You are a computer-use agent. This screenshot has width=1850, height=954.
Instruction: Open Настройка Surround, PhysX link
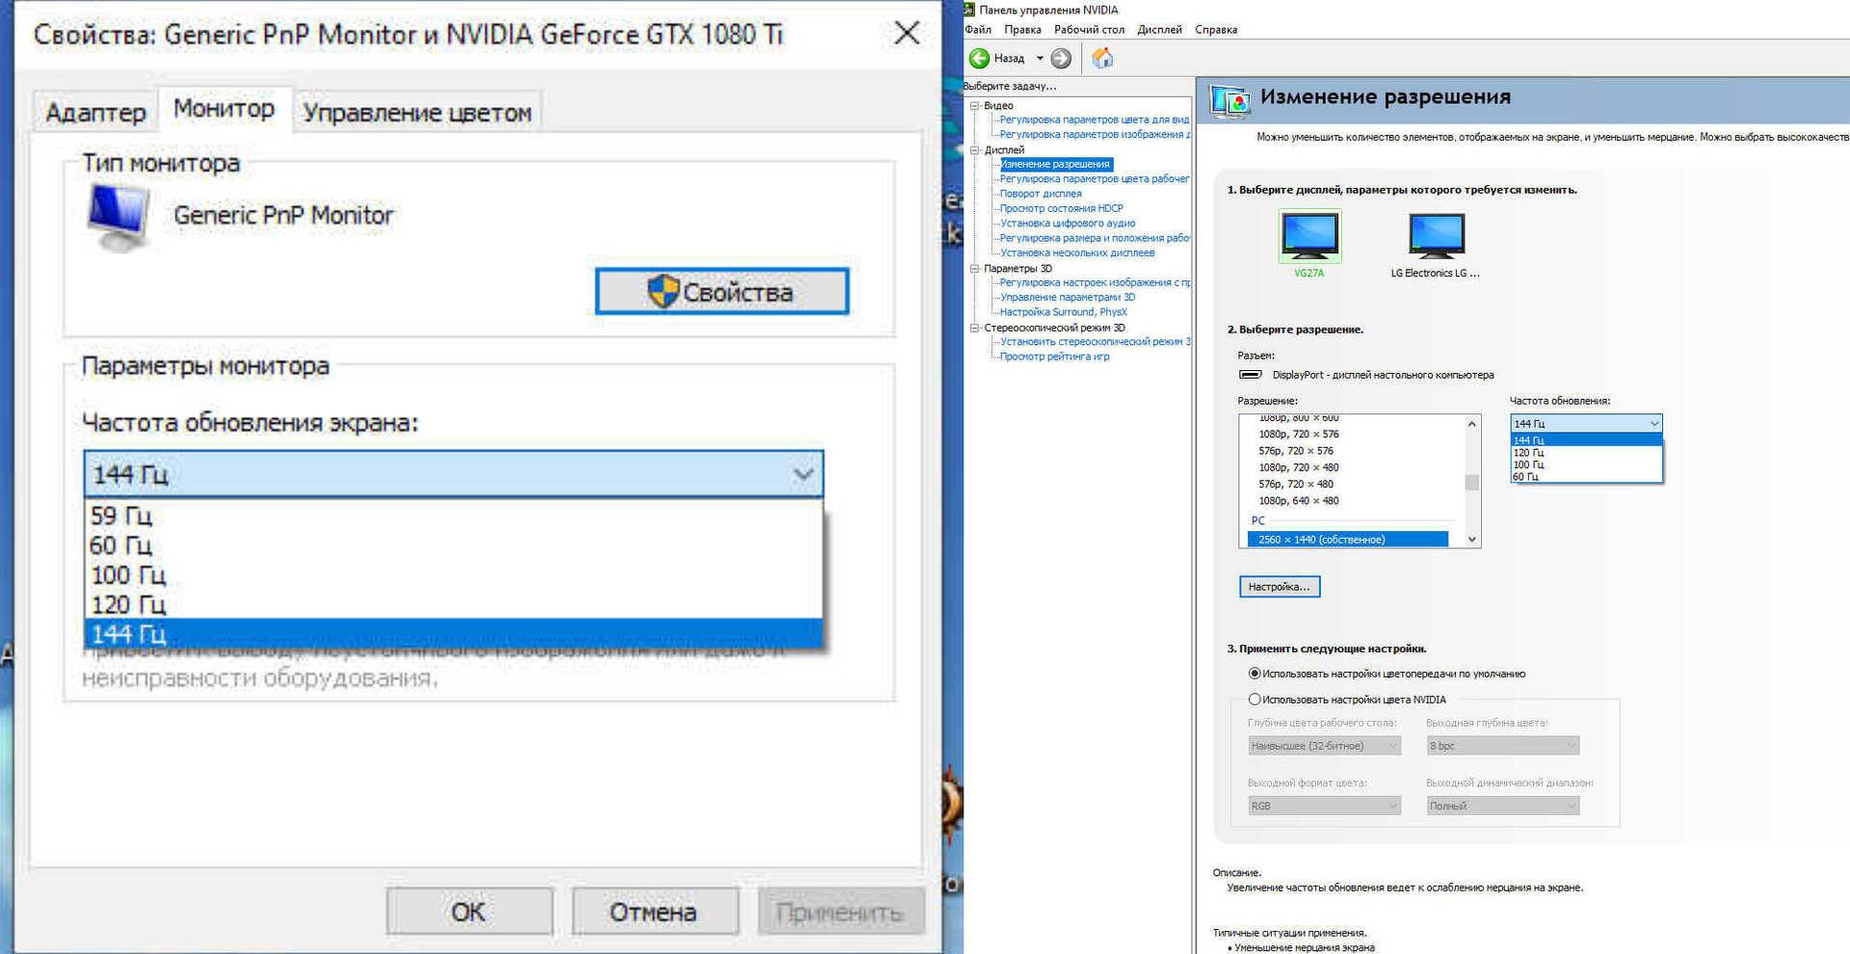click(1063, 312)
